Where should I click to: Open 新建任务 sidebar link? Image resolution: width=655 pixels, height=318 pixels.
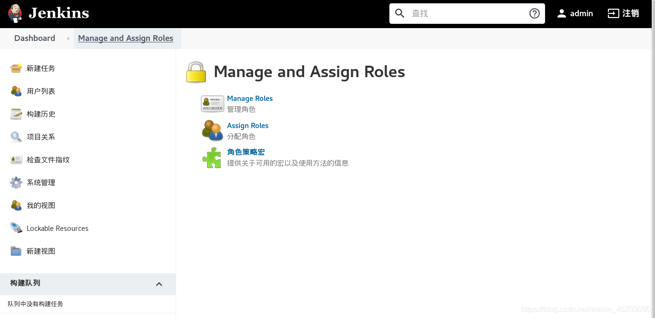41,68
